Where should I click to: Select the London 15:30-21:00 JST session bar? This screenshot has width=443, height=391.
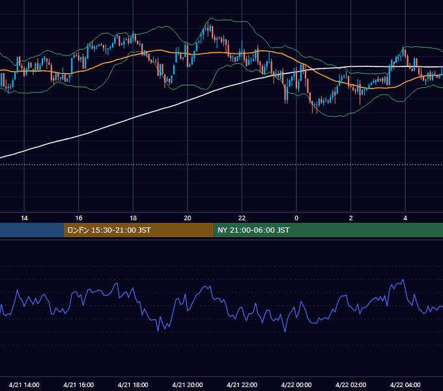pyautogui.click(x=138, y=230)
